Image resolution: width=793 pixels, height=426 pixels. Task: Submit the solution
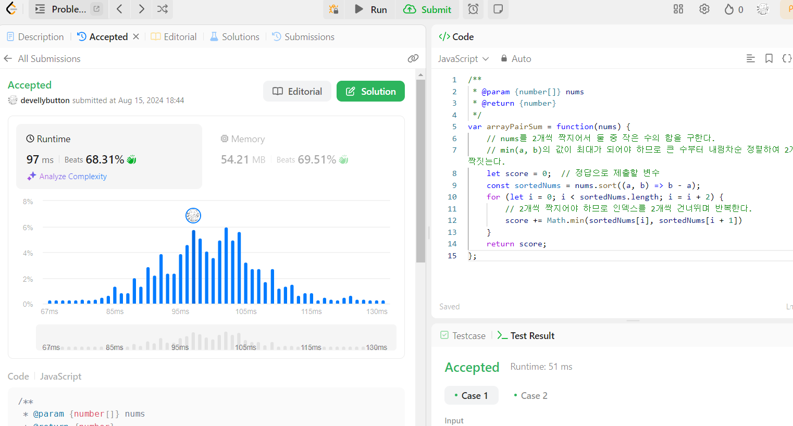click(427, 9)
